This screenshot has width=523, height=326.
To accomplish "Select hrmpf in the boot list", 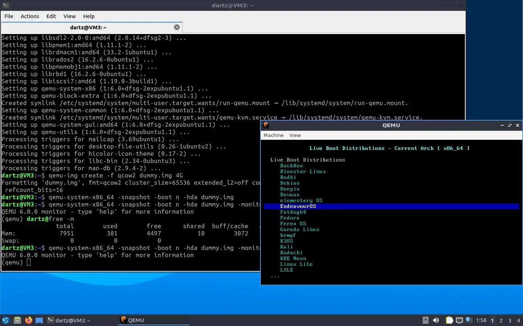I will coord(288,235).
